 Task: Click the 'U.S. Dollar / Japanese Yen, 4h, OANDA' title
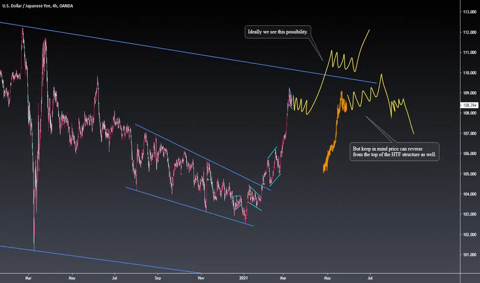(38, 6)
